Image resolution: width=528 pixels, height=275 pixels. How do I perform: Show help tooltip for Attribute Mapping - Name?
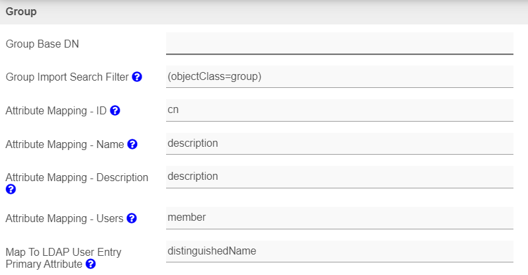132,144
